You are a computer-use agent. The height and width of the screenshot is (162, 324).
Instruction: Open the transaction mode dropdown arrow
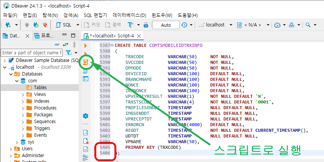pyautogui.click(x=138, y=25)
